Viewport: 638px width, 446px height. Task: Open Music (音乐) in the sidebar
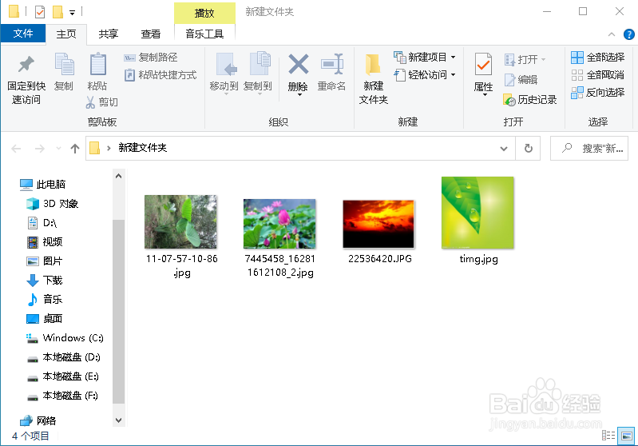[x=45, y=300]
